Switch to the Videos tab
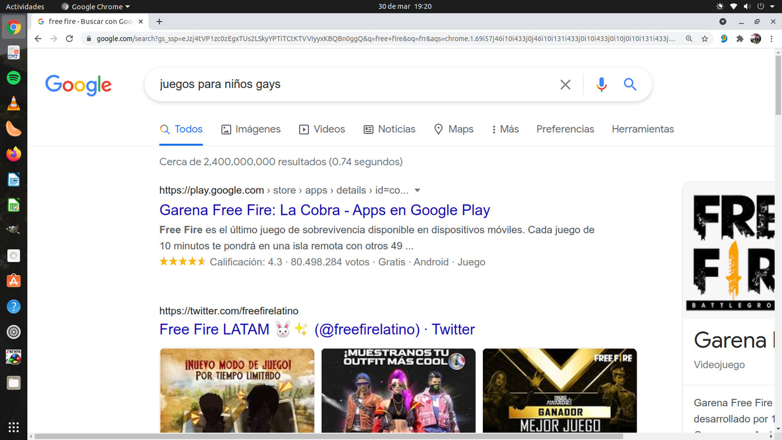 tap(322, 129)
